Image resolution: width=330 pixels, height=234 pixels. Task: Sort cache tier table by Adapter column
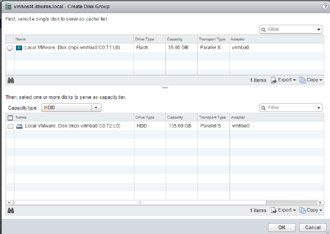(277, 39)
